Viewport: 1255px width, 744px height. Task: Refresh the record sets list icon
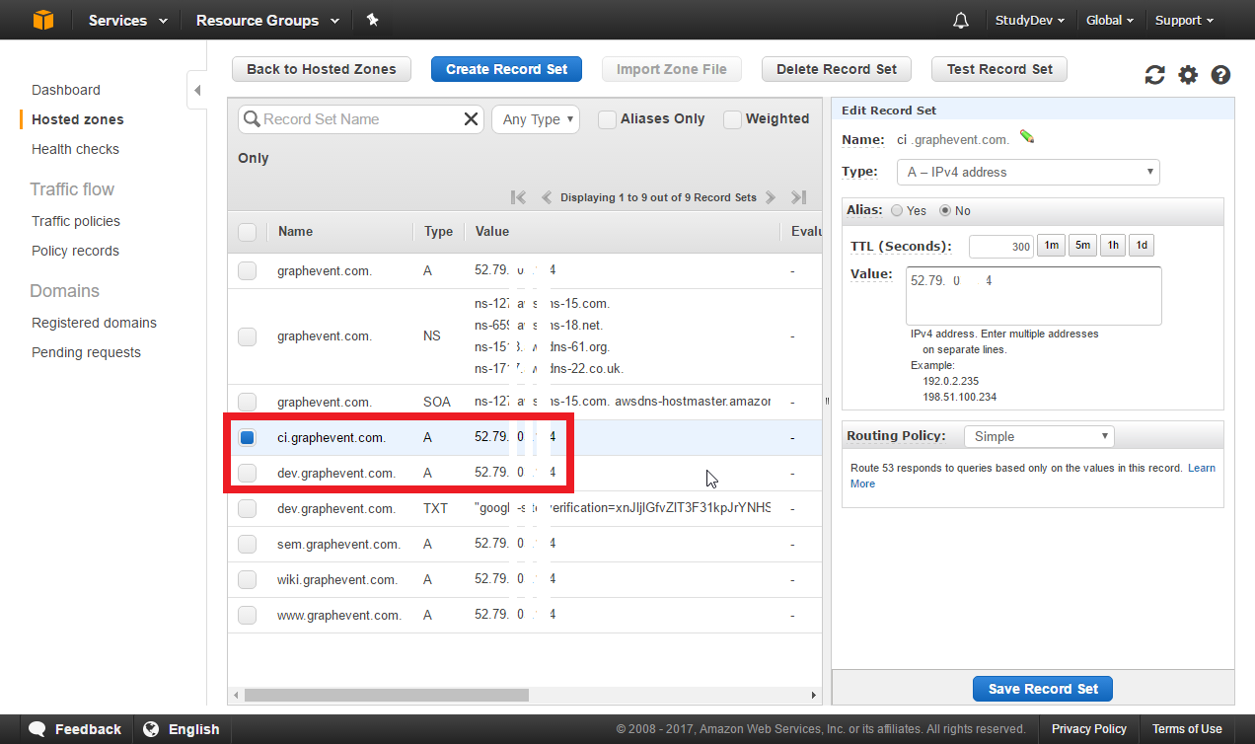(1154, 75)
